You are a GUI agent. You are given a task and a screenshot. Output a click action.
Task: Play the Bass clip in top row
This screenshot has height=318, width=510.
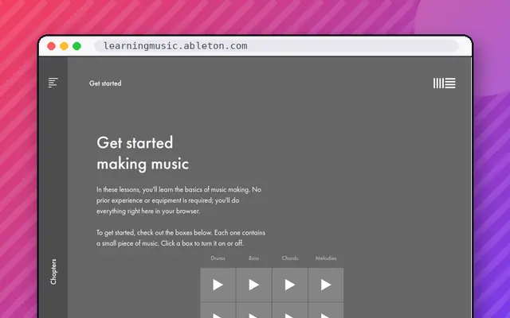click(x=254, y=285)
